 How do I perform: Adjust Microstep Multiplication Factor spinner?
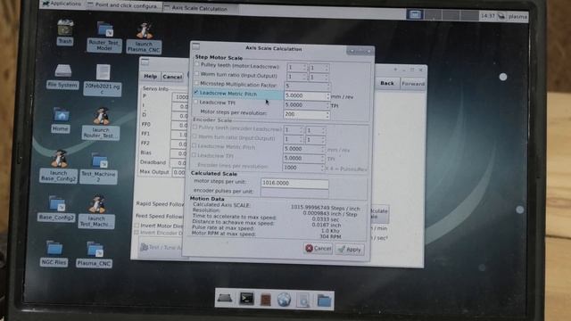pos(328,86)
